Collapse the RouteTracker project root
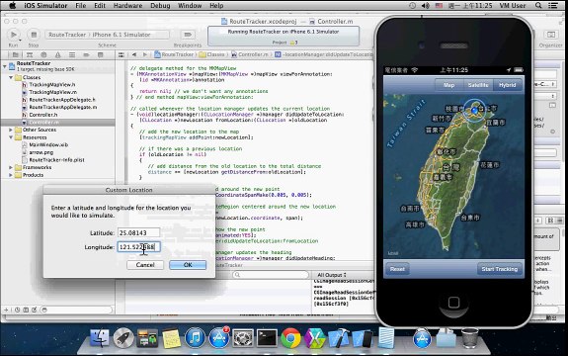568x356 pixels. pos(4,66)
